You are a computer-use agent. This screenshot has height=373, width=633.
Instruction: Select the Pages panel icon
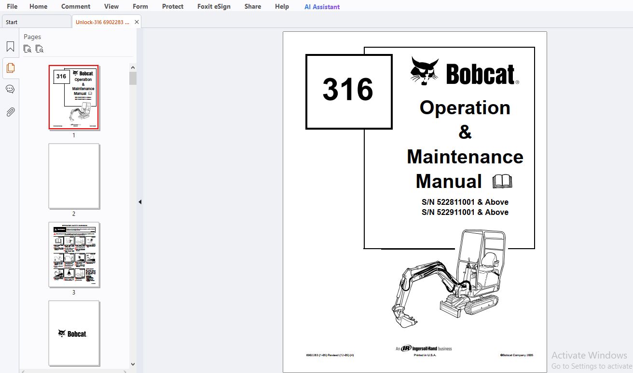[10, 68]
